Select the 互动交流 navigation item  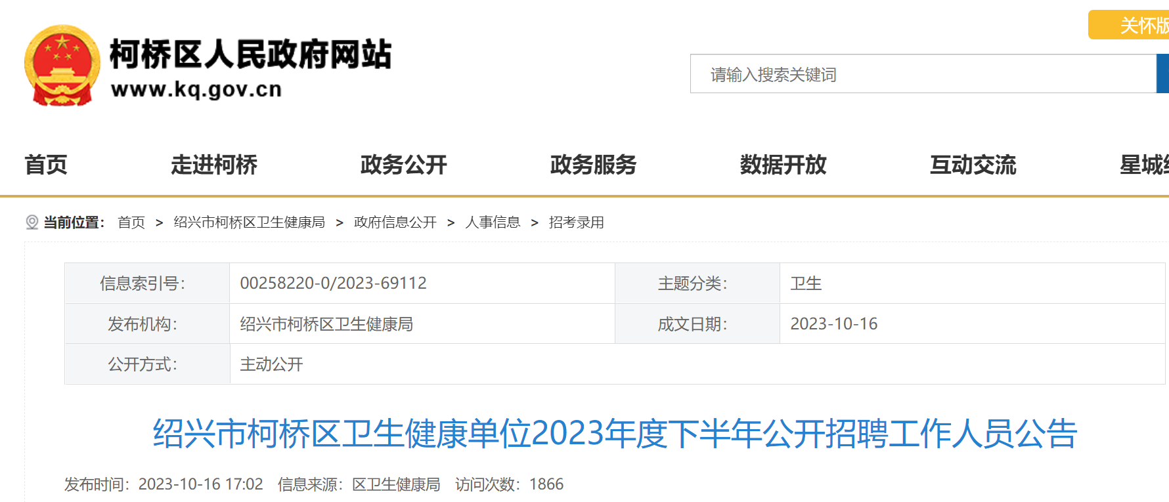973,165
